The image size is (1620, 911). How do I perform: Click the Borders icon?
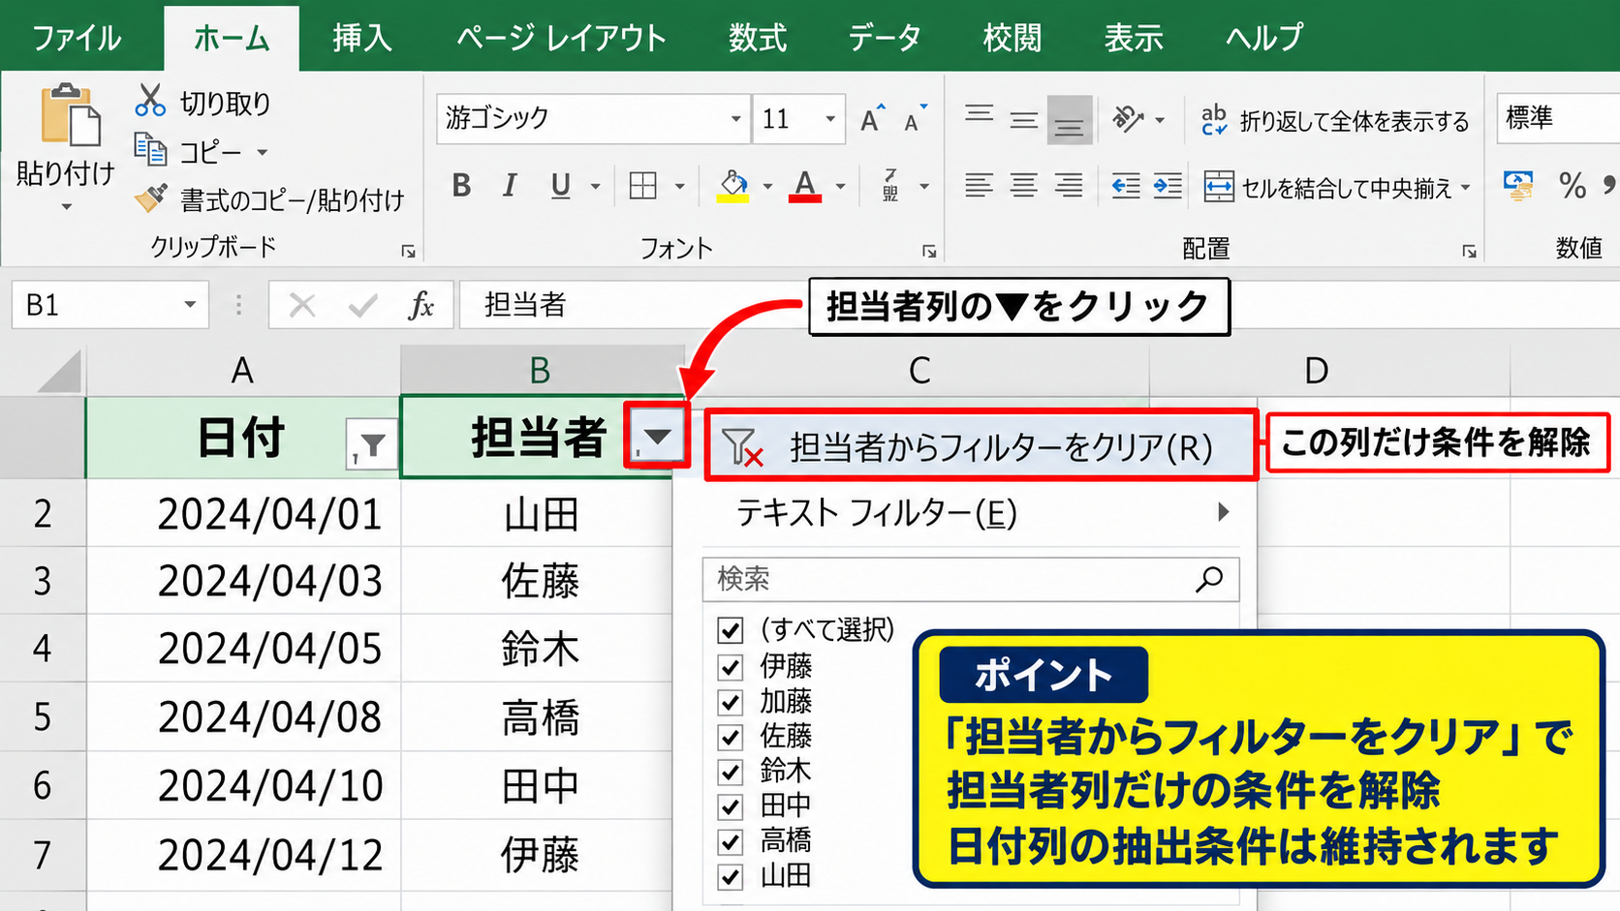[642, 185]
